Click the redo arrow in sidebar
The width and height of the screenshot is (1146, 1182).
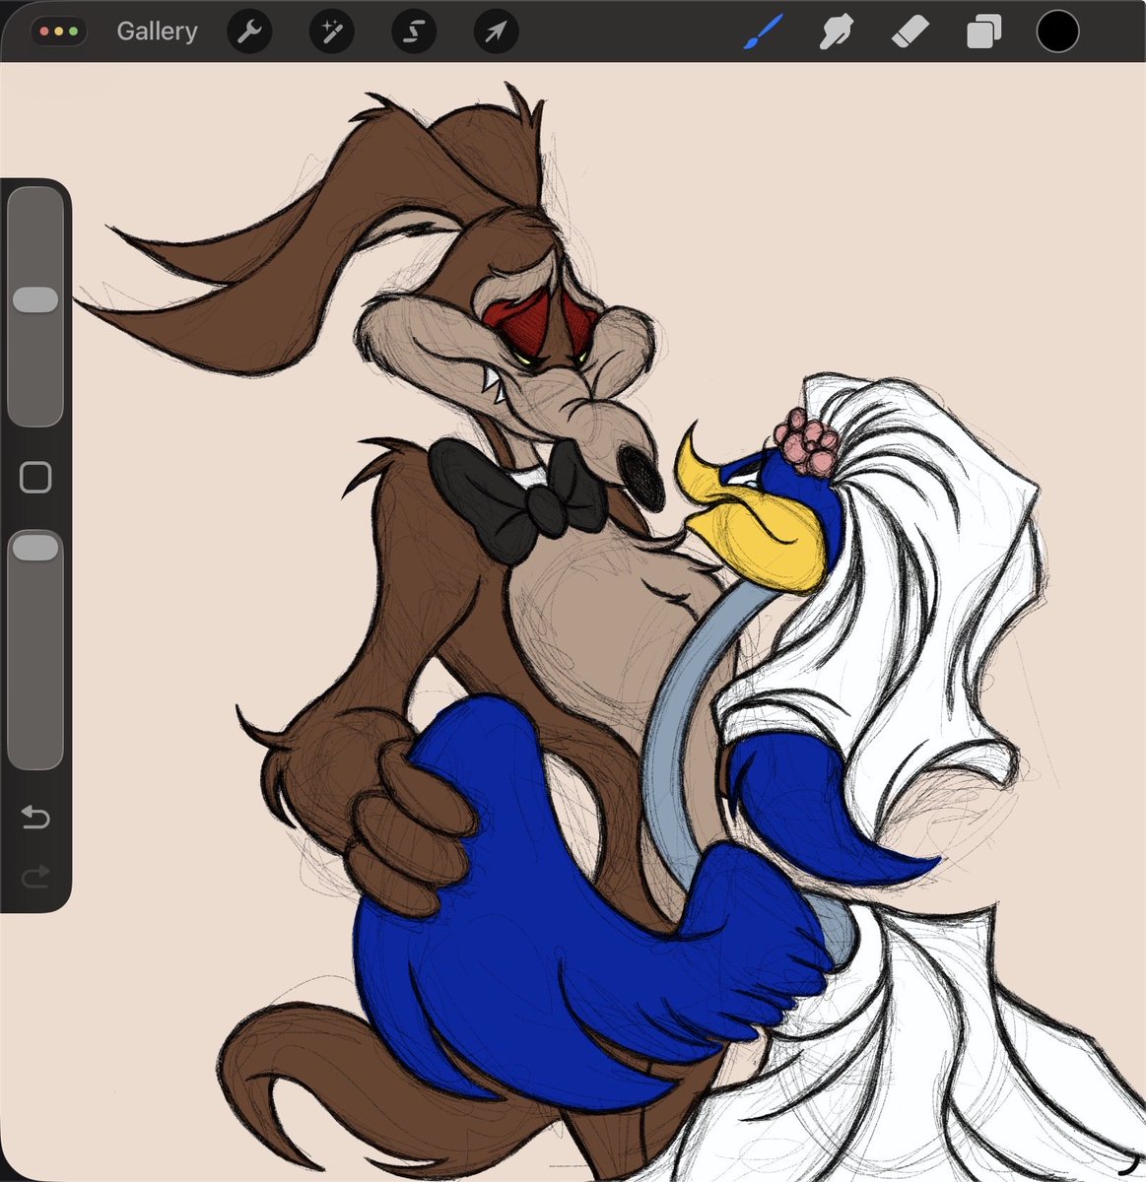(x=35, y=877)
